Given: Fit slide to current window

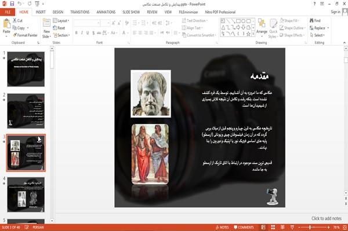Looking at the screenshot, I should tap(345, 227).
